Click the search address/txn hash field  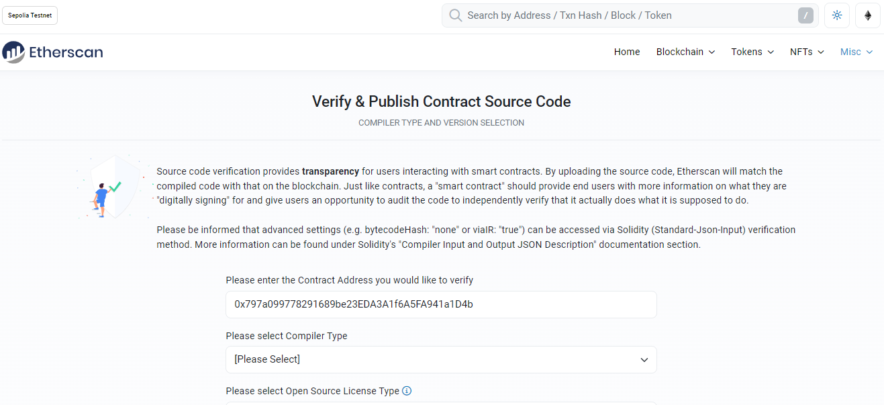click(631, 15)
